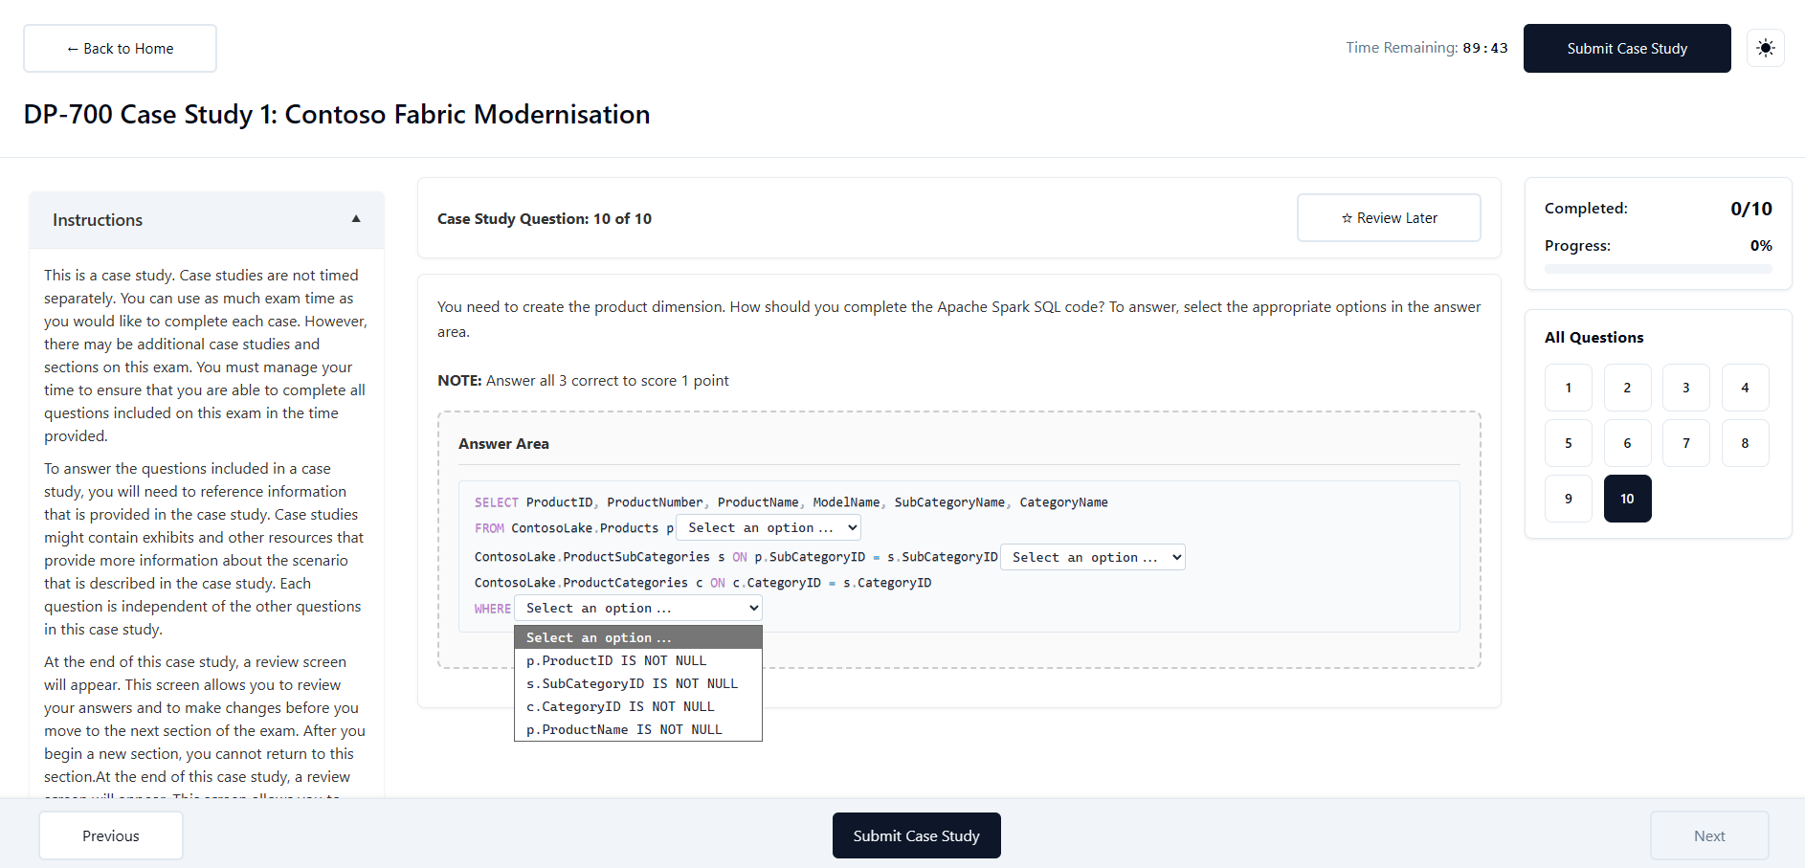
Task: Click the 'Answer Area' heading
Action: pyautogui.click(x=503, y=444)
